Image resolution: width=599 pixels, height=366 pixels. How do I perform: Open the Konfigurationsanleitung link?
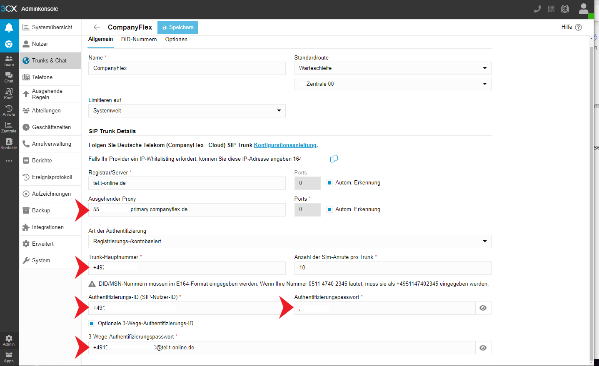(285, 145)
